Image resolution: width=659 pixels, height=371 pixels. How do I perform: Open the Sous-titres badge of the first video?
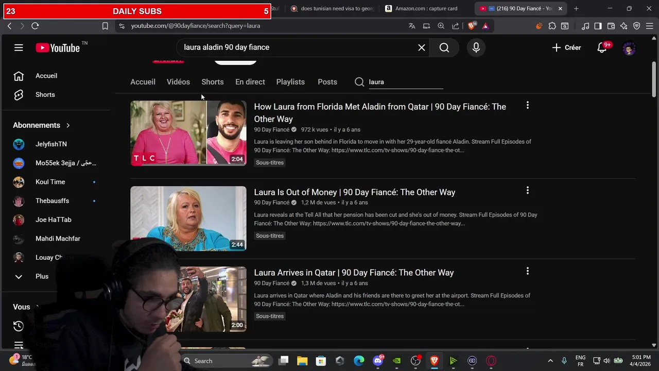[270, 162]
